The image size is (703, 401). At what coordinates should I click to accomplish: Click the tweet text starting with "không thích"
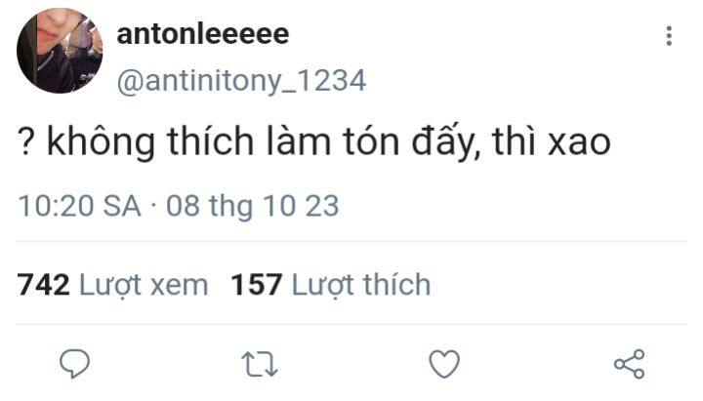pyautogui.click(x=314, y=141)
